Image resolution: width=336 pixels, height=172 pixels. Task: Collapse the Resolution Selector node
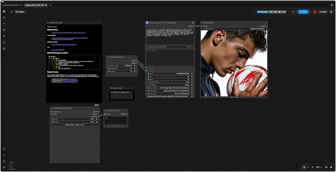pos(107,57)
